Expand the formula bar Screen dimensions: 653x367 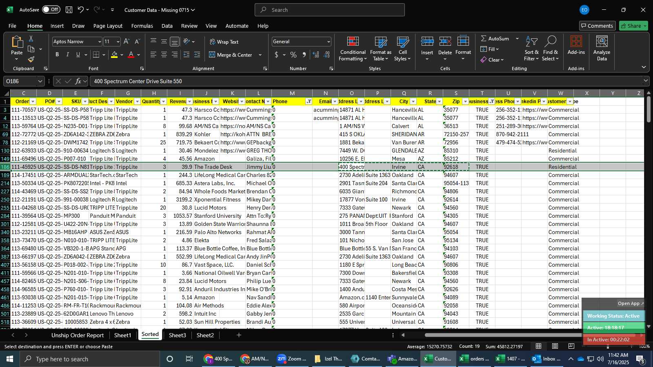(646, 81)
